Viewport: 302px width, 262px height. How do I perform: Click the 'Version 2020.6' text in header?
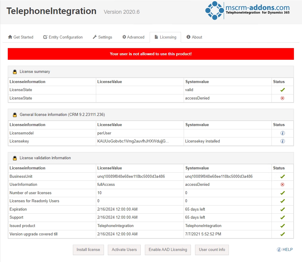(122, 12)
